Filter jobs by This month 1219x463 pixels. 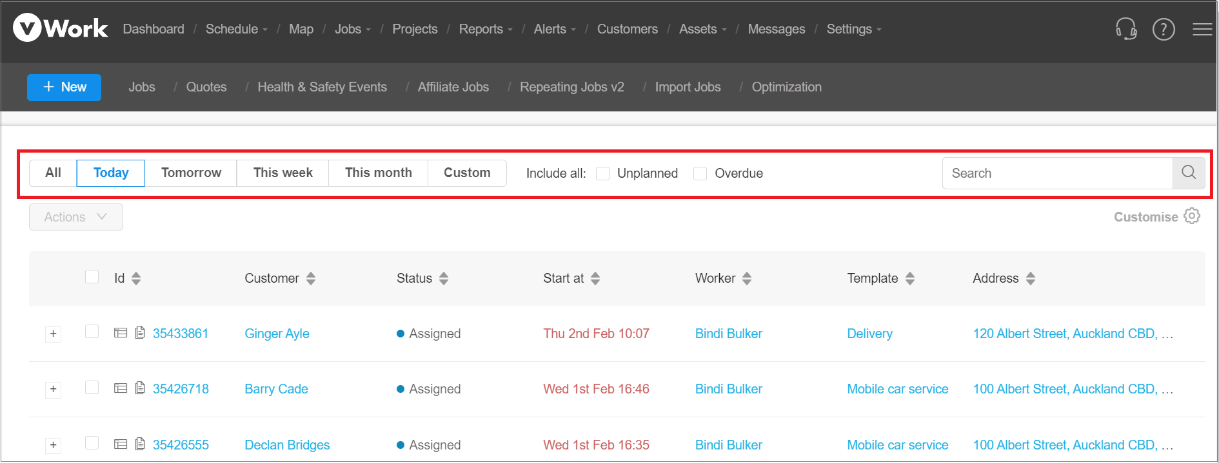tap(379, 173)
